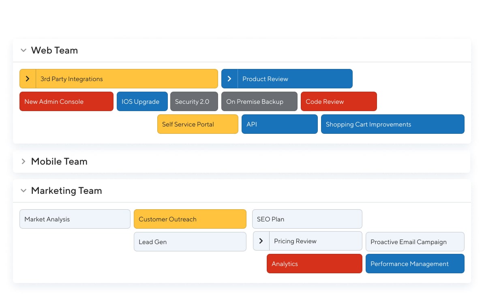Select the Market Analysis card

click(x=75, y=219)
